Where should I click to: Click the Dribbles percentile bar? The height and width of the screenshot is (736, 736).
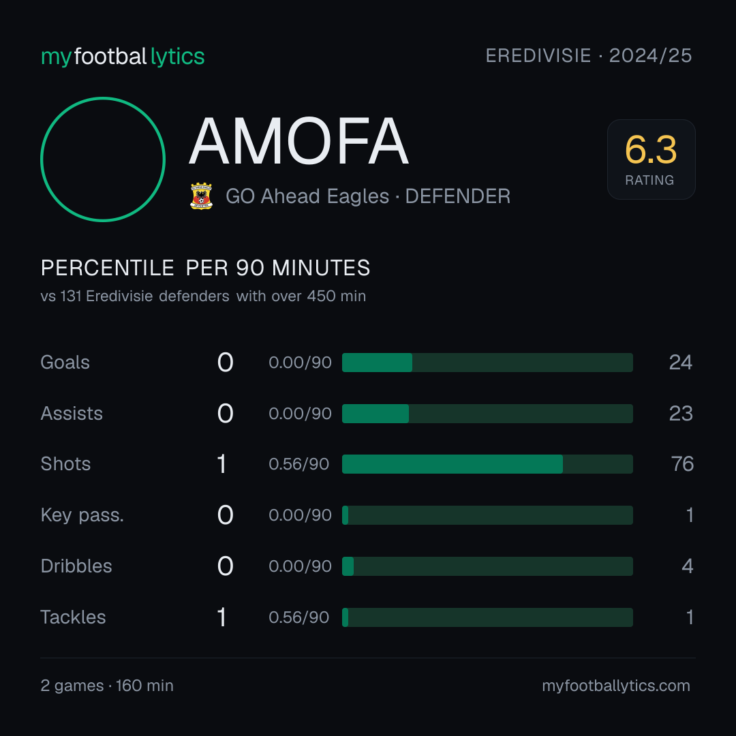pyautogui.click(x=487, y=566)
